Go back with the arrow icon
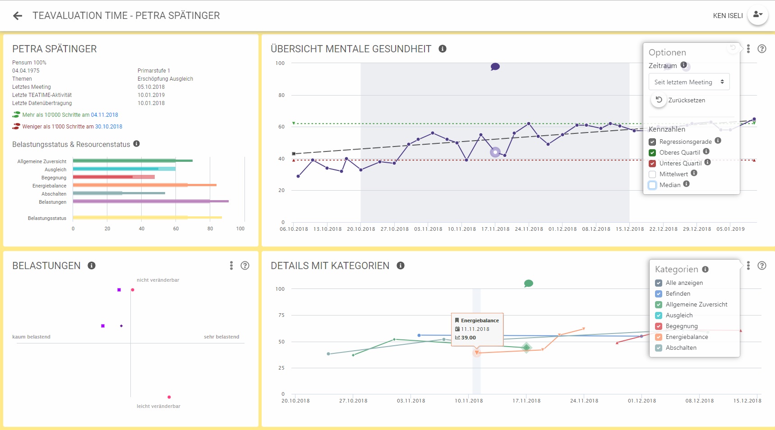Screen dimensions: 775x430 18,16
